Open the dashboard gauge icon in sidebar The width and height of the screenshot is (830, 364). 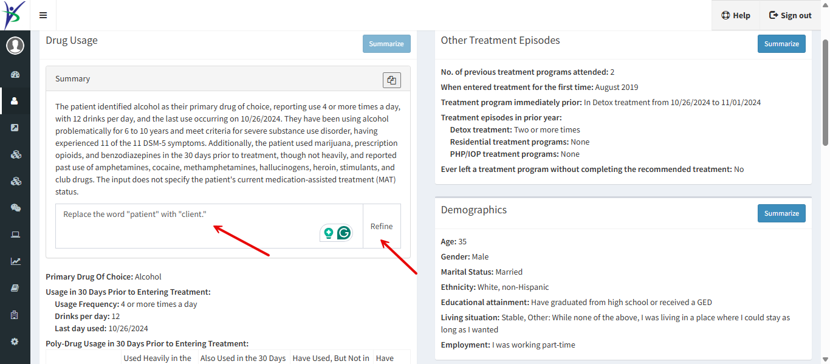15,75
